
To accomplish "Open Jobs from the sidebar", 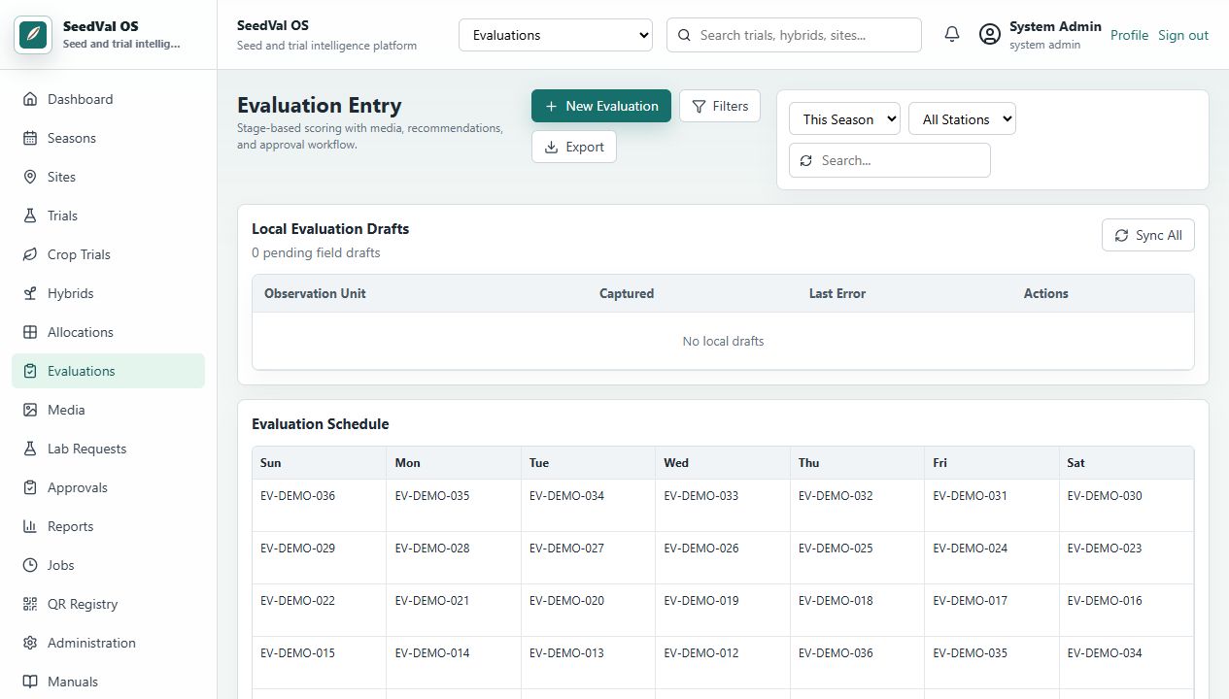I will 108,565.
